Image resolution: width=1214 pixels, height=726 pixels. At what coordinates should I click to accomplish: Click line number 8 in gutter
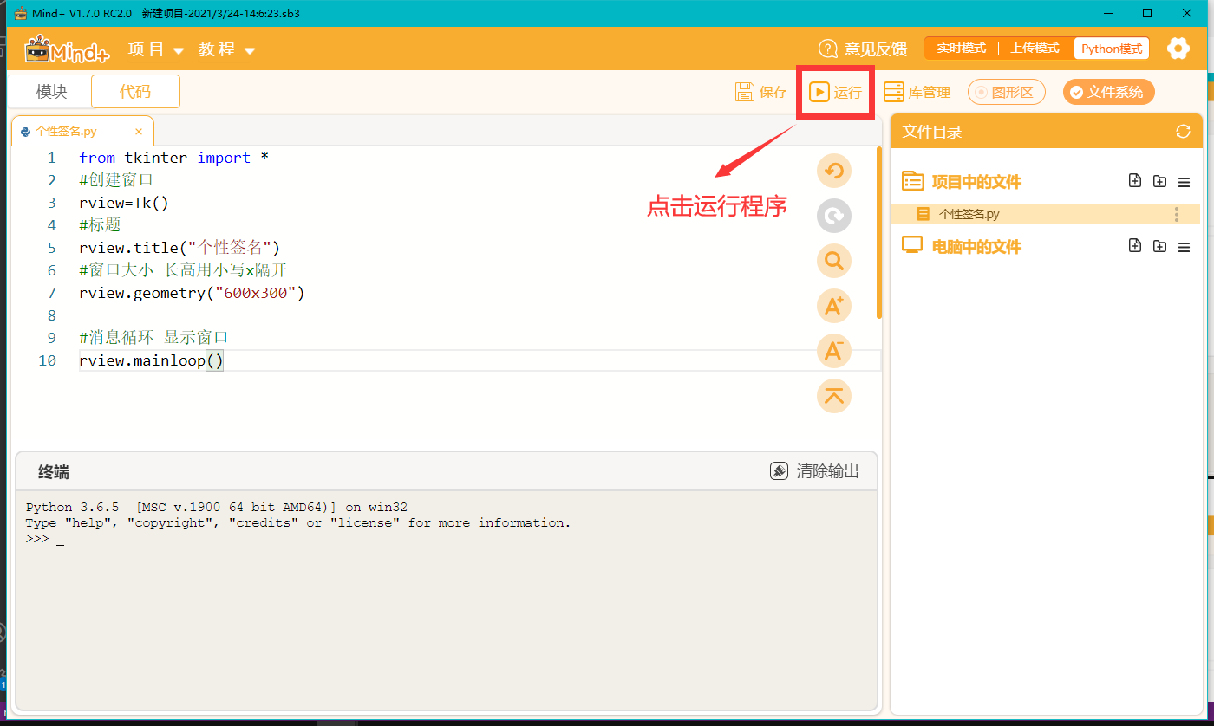pos(51,315)
